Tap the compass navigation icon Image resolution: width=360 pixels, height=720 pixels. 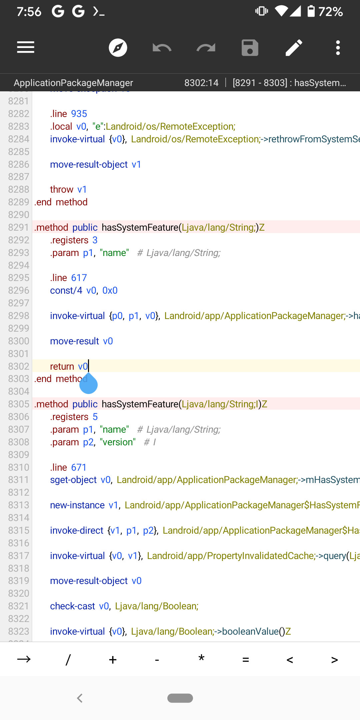[x=118, y=48]
